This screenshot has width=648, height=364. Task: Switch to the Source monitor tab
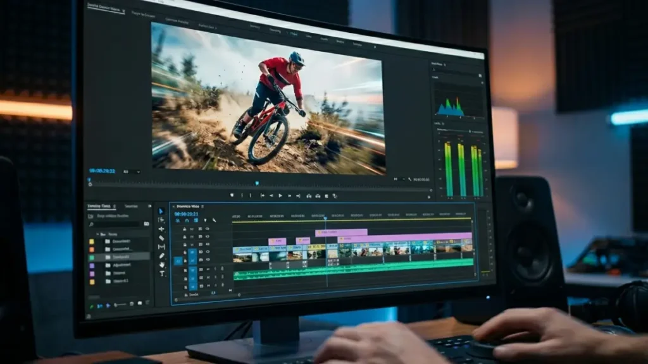103,8
